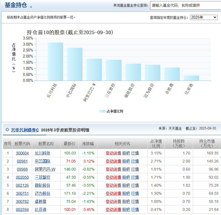
Task: Open 变动详情 for 卓胜微 row
Action: [114, 201]
